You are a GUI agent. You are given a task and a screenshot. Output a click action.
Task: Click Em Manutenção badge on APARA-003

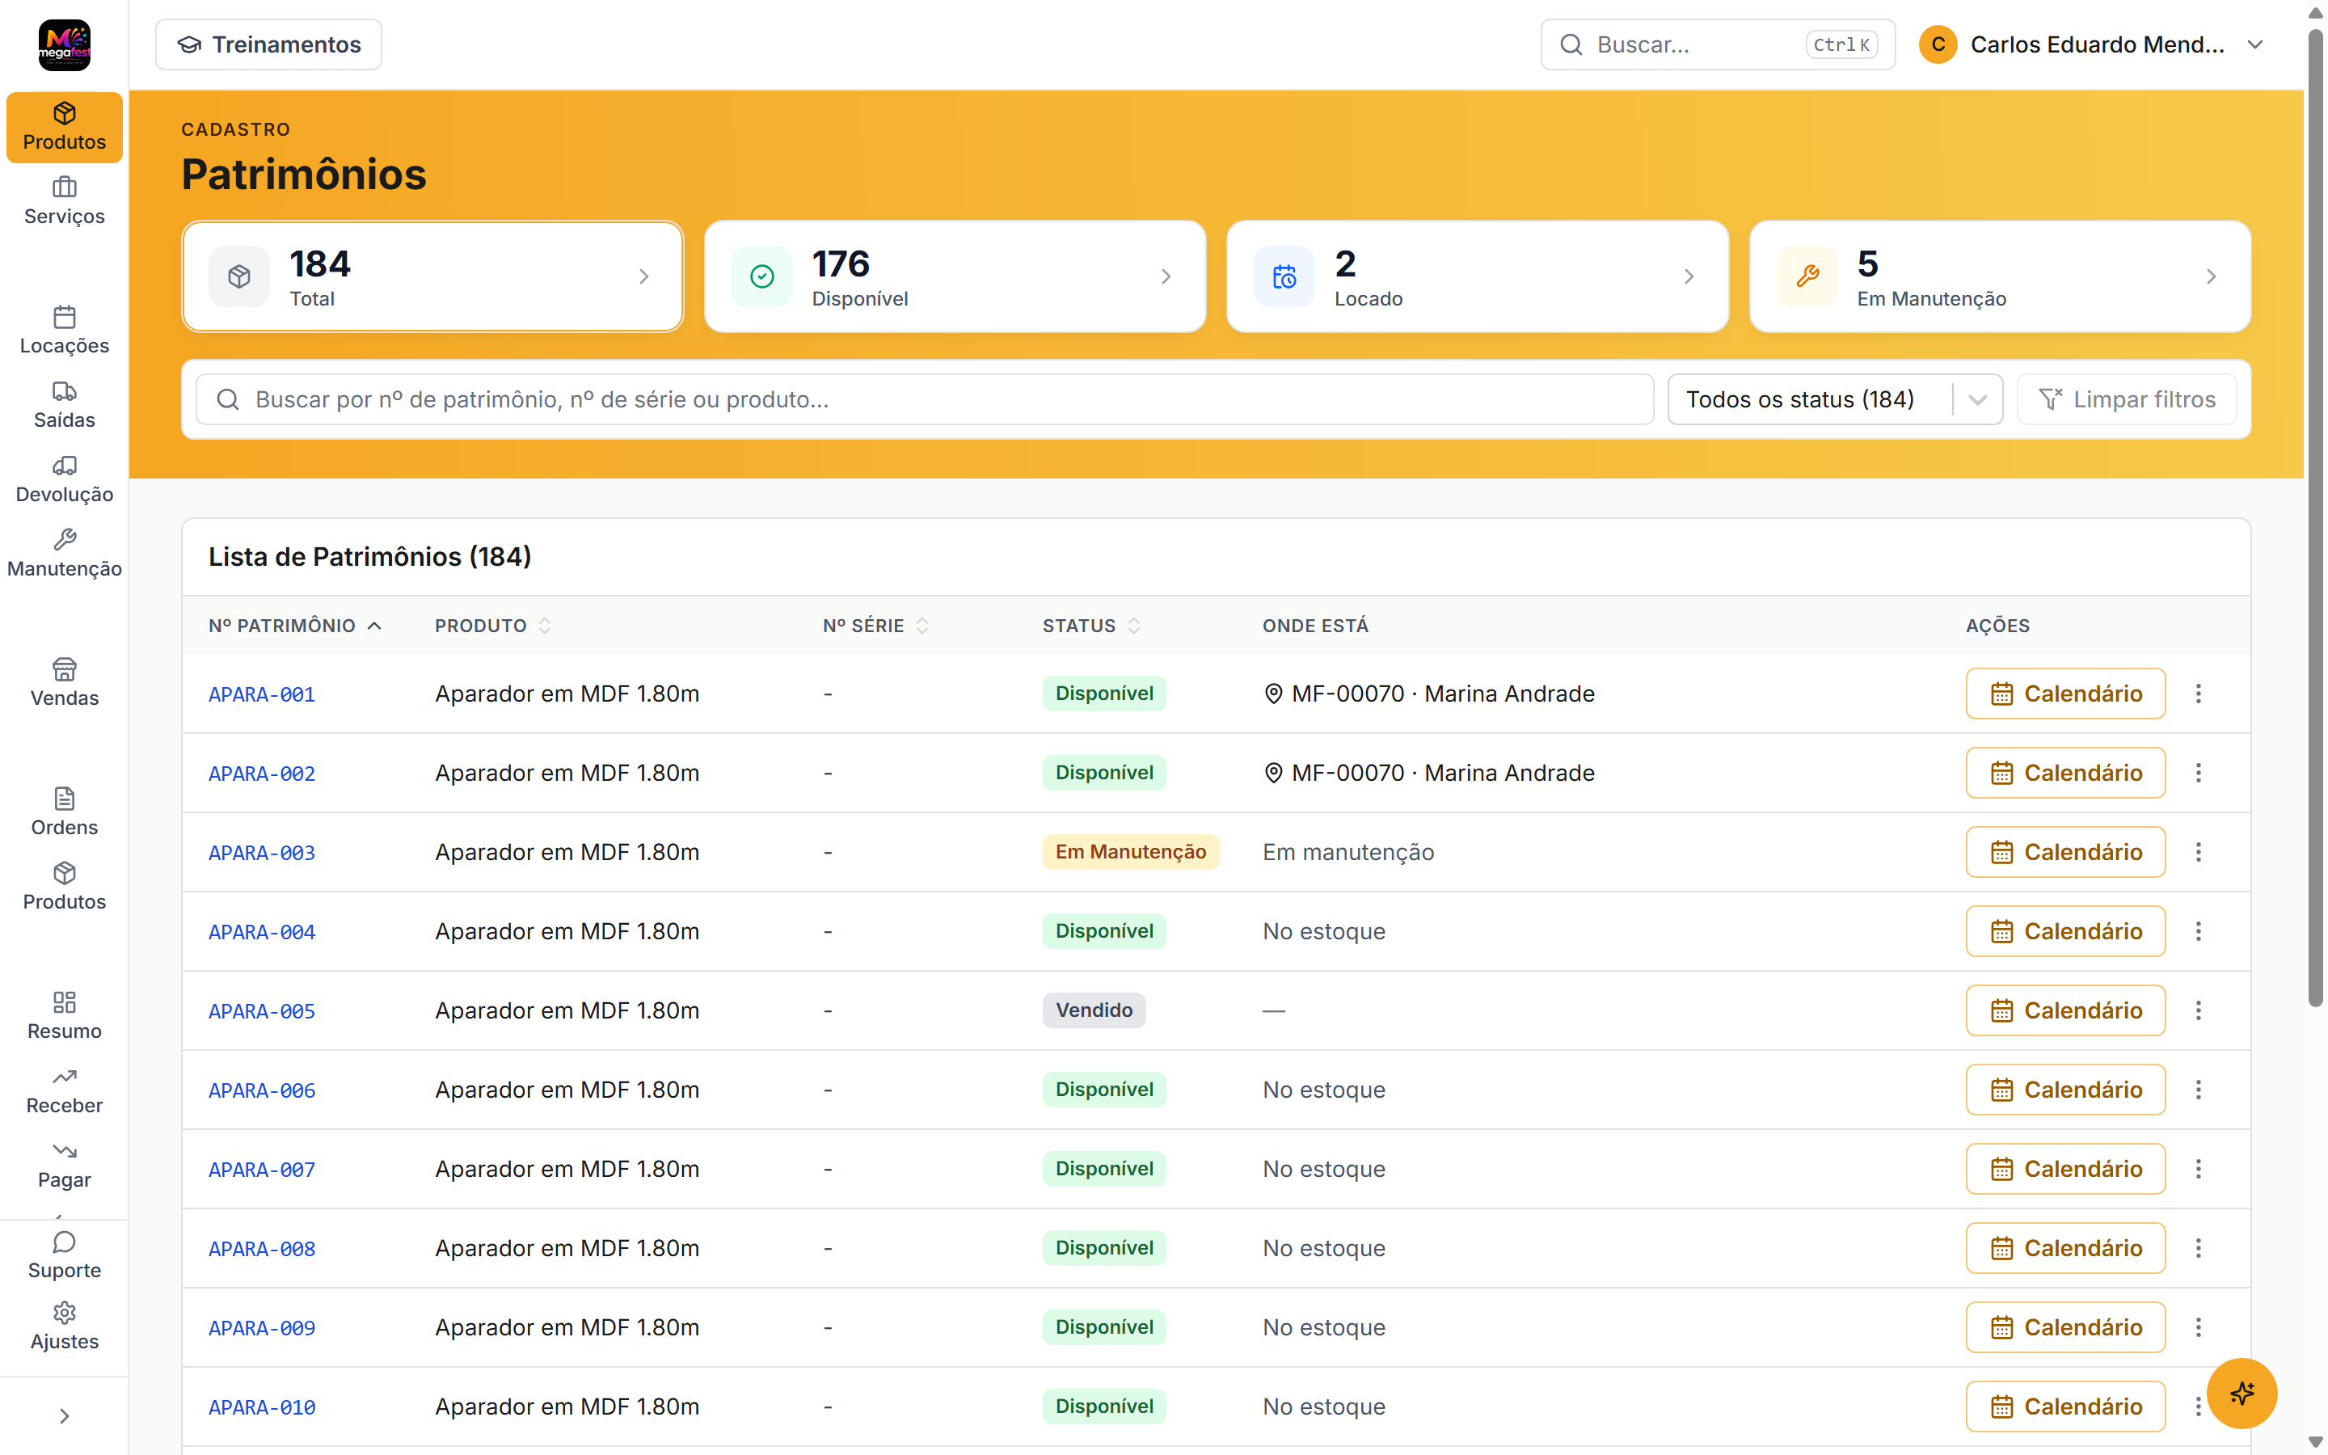point(1130,852)
